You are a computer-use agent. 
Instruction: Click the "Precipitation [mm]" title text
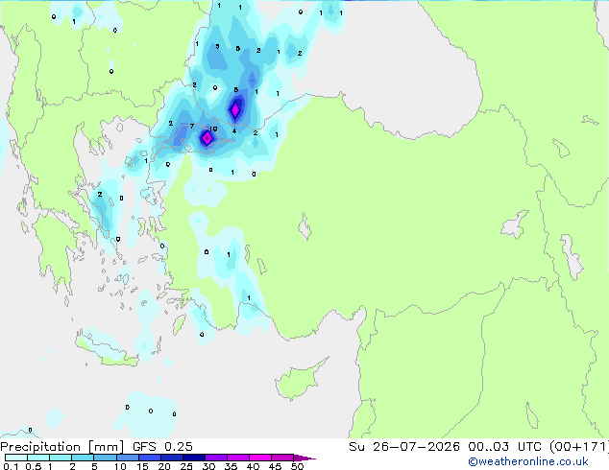(x=61, y=447)
